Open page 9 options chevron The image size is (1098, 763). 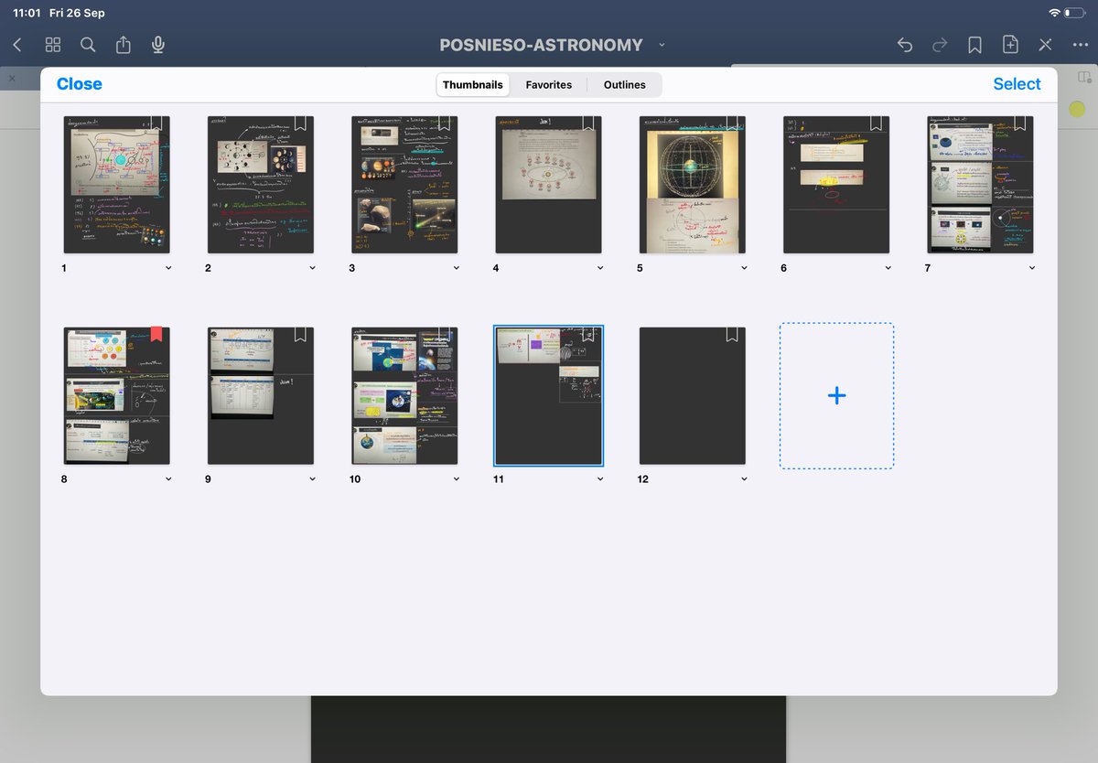click(x=312, y=479)
